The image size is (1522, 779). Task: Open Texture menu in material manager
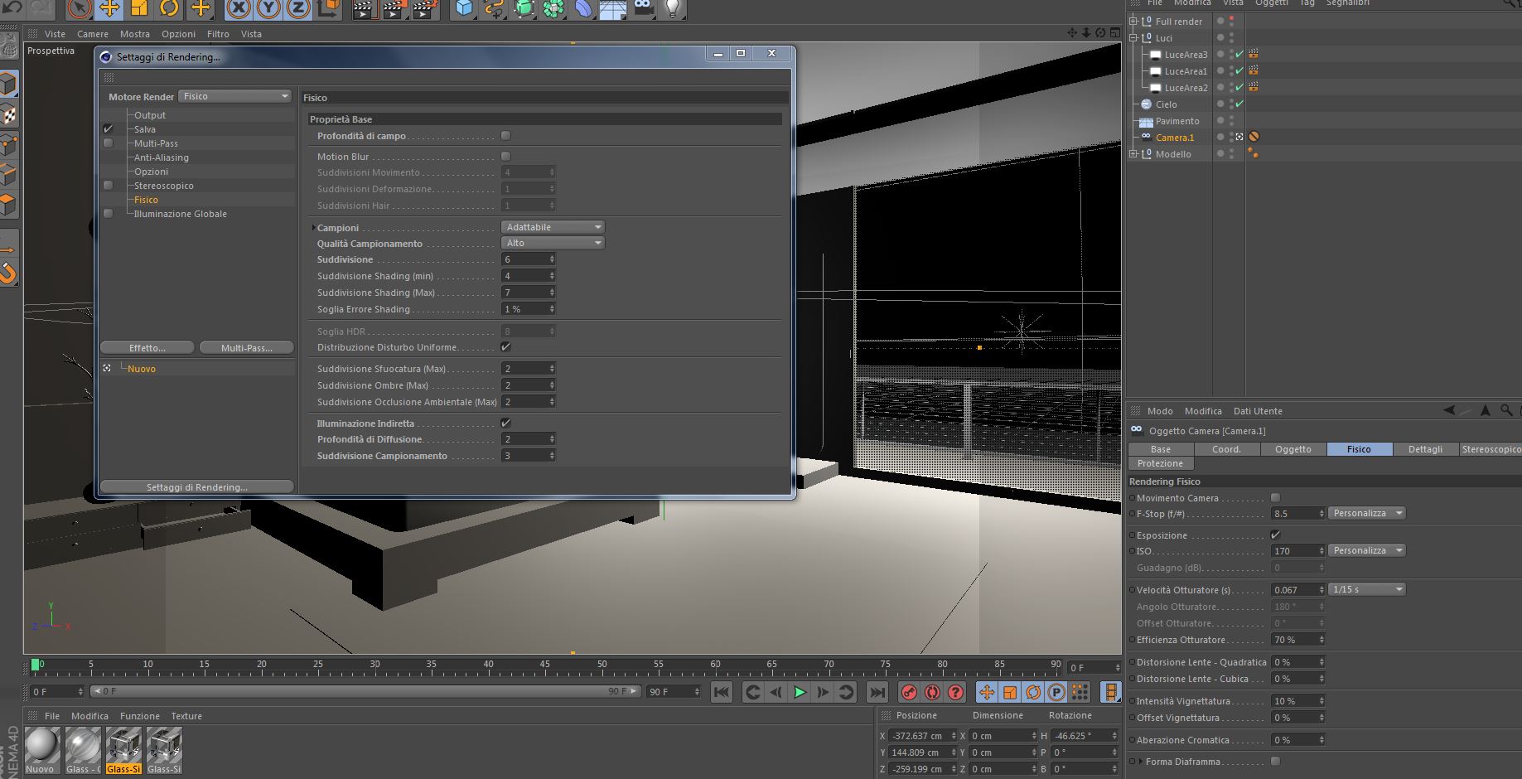tap(186, 716)
